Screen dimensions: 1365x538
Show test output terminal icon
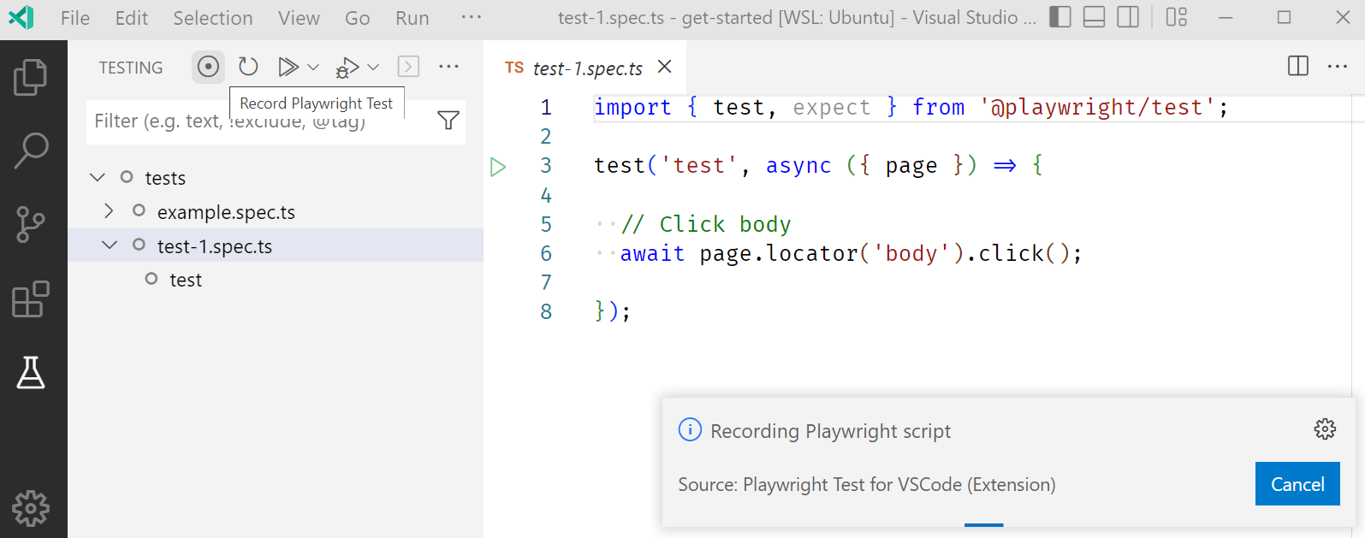(408, 67)
